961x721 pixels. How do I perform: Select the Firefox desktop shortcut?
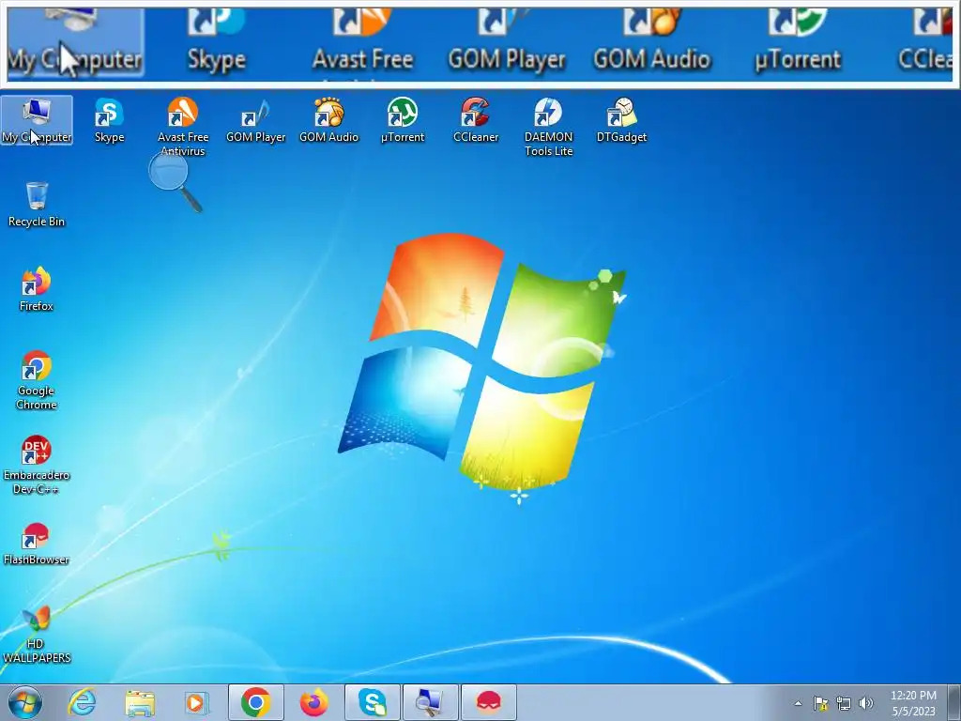click(37, 289)
